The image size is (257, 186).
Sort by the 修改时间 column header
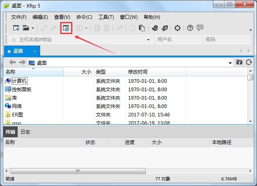pos(156,72)
